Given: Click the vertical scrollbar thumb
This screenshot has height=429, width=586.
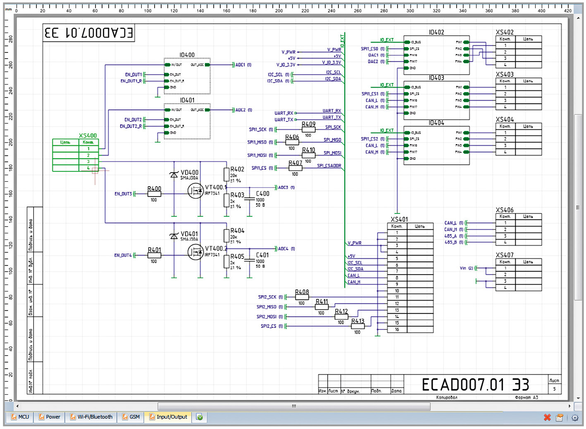Looking at the screenshot, I should (x=578, y=206).
